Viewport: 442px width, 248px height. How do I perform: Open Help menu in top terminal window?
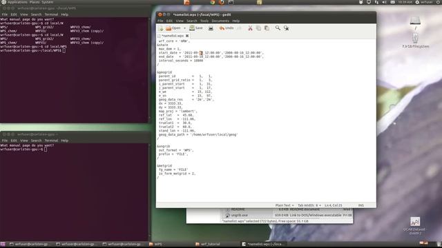[64, 14]
